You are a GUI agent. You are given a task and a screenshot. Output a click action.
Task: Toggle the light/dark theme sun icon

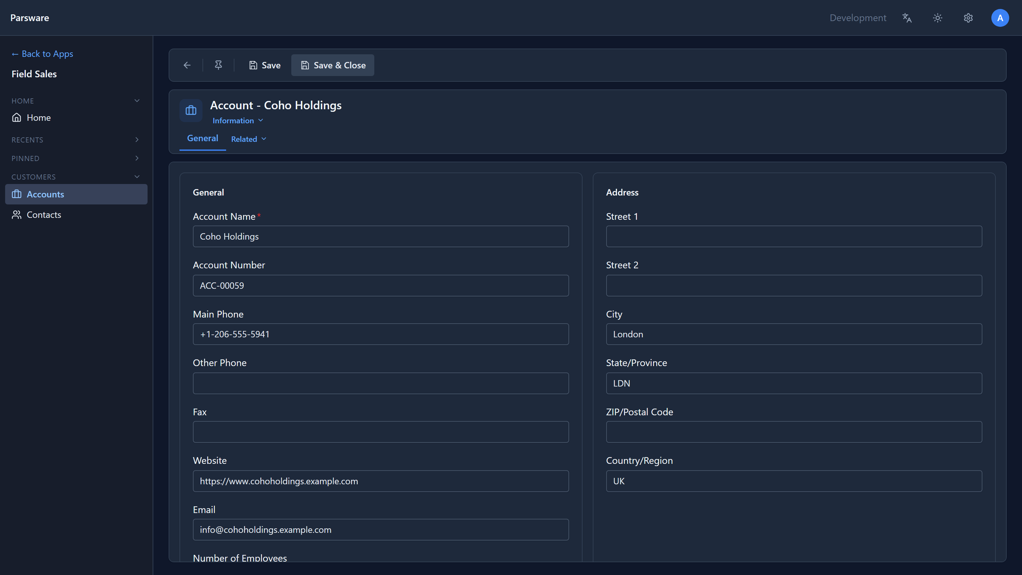[937, 18]
